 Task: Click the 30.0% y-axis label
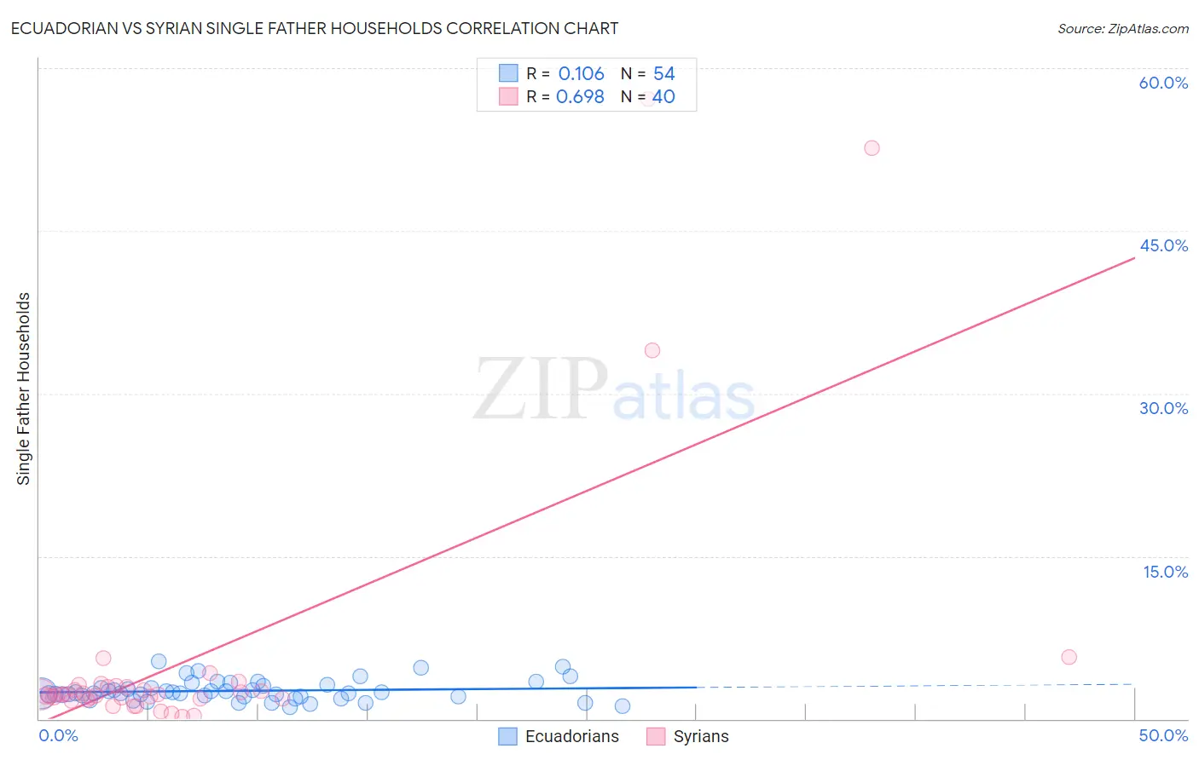pyautogui.click(x=1163, y=408)
